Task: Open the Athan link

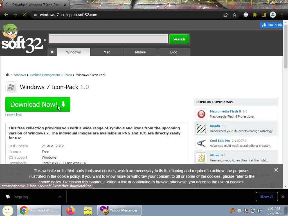Action: click(215, 155)
